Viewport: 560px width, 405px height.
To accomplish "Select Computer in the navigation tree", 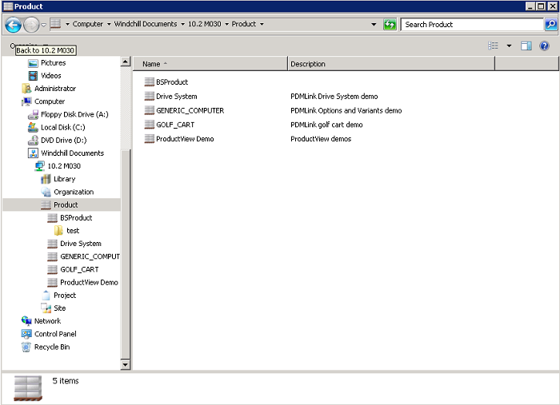I will (x=50, y=101).
